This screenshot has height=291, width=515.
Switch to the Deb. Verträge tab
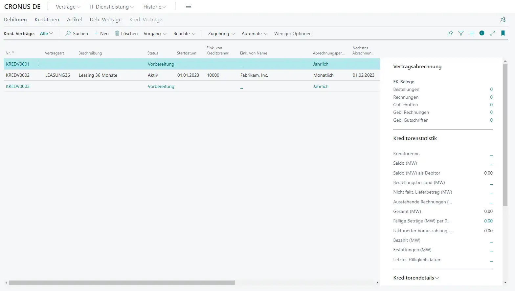[x=105, y=20]
